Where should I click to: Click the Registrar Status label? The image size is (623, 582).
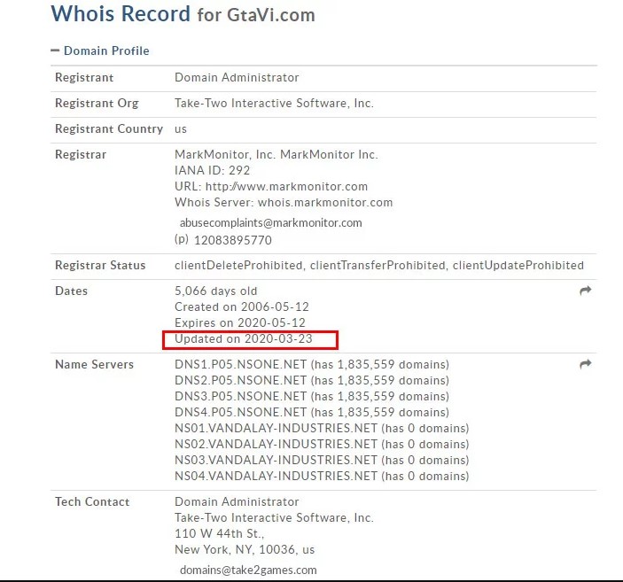click(x=100, y=266)
